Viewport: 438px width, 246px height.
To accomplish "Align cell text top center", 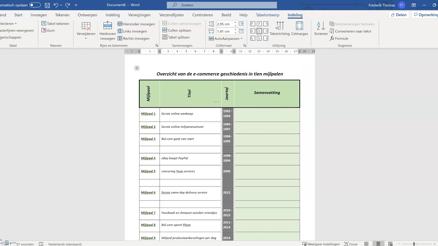I will [259, 24].
